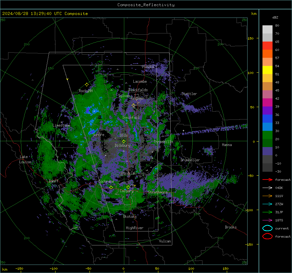Viewport: 292px width, 273px height.
Task: Click the cyan current ellipse symbol
Action: [x=267, y=228]
